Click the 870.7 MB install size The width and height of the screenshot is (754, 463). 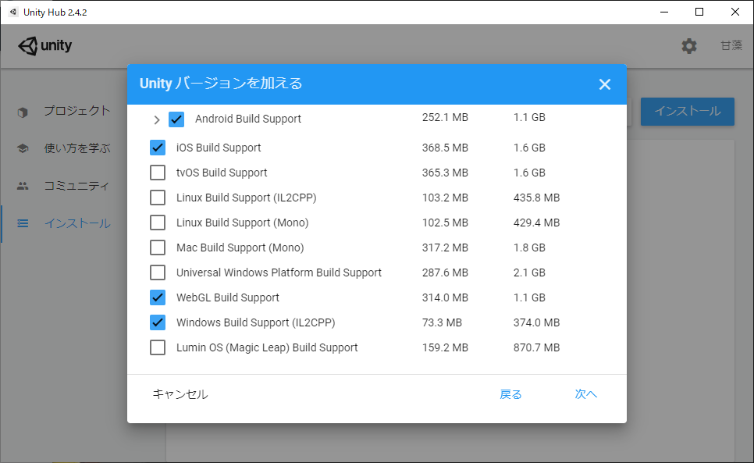coord(537,347)
